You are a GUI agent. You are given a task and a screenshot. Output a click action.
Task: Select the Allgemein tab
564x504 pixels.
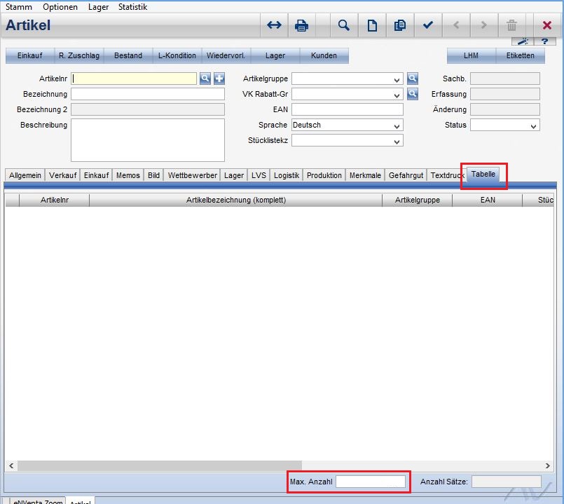[x=25, y=175]
